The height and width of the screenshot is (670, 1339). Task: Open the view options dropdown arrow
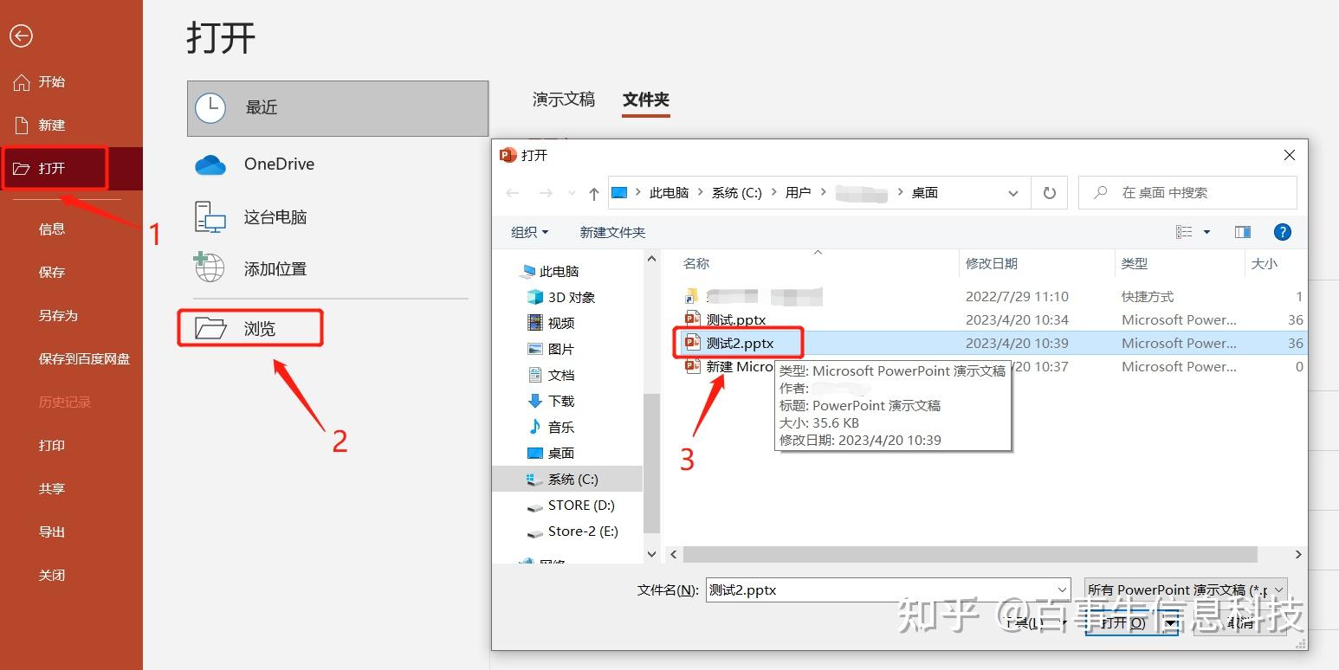1207,232
